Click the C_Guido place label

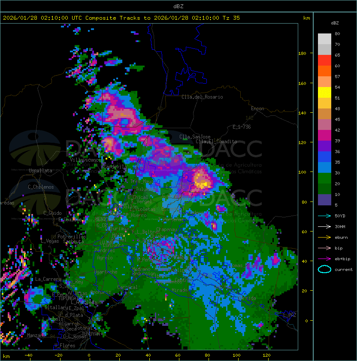[52, 213]
